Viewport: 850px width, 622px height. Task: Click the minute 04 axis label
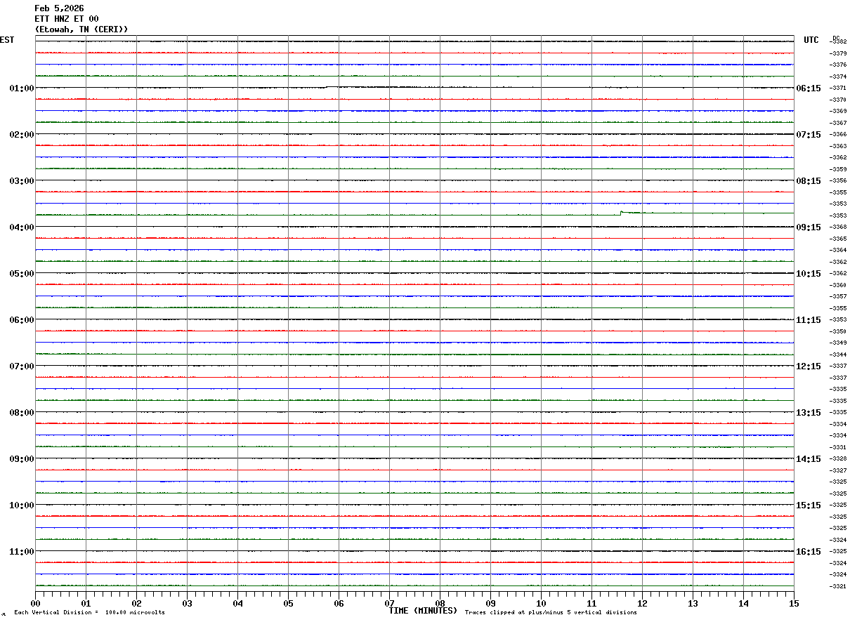click(x=237, y=603)
